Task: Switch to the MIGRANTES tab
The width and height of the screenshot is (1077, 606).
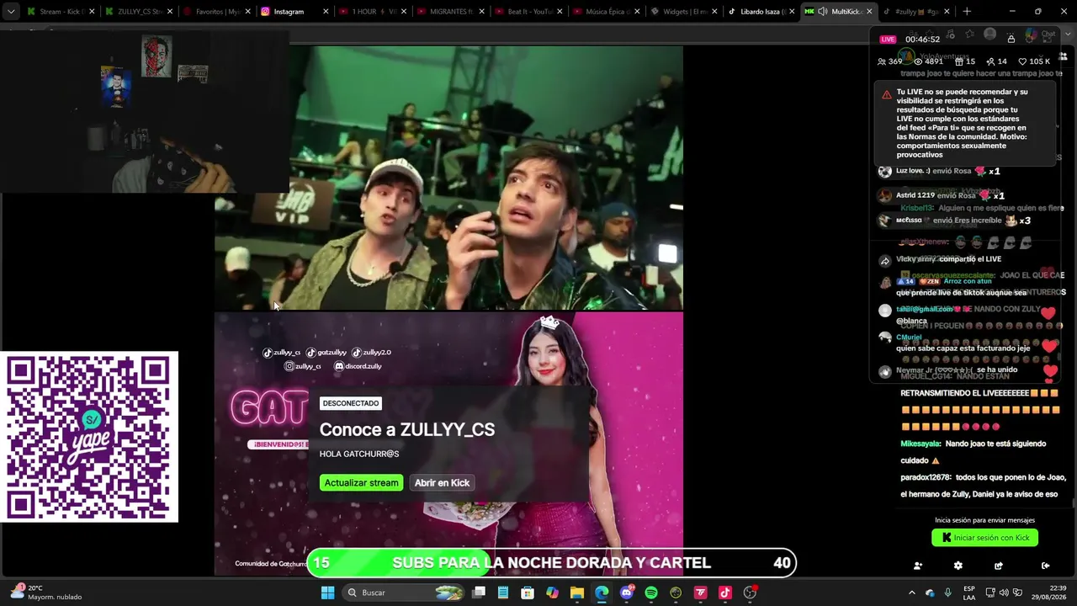Action: (x=450, y=12)
